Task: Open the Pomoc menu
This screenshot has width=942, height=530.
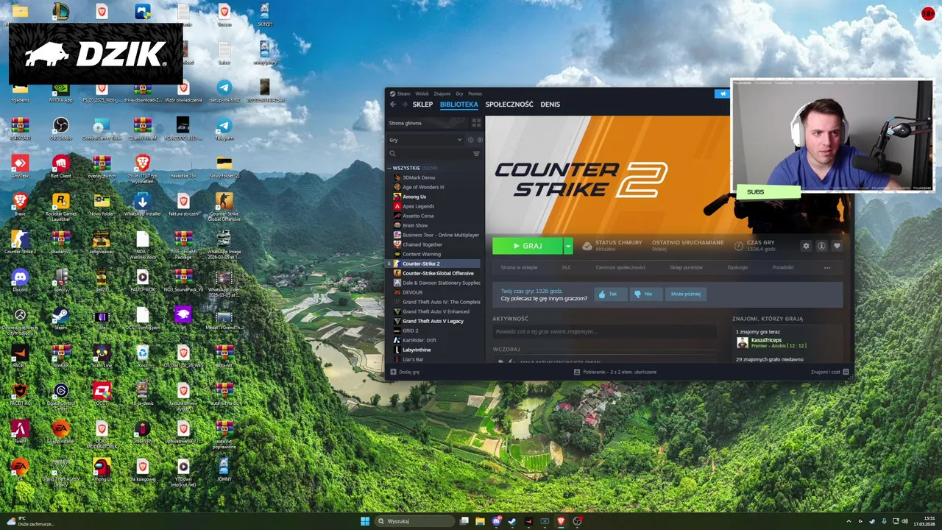Action: tap(475, 93)
